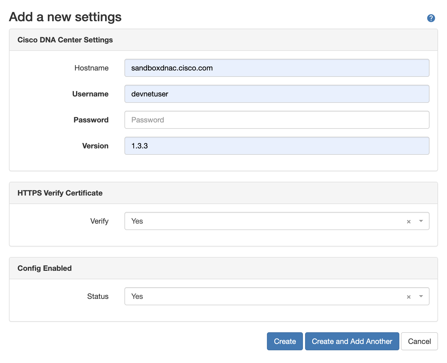Click the Version label
This screenshot has width=447, height=363.
[x=95, y=146]
